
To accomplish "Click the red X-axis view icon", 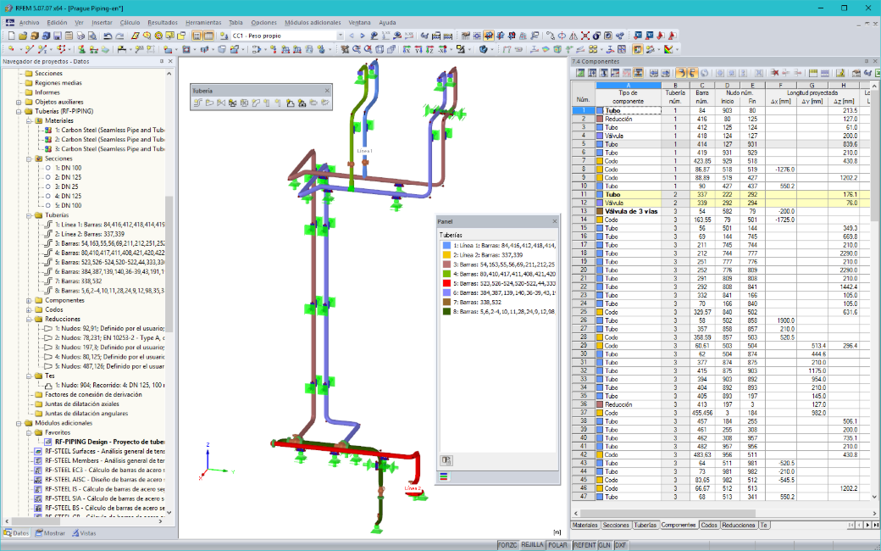I will [x=407, y=49].
